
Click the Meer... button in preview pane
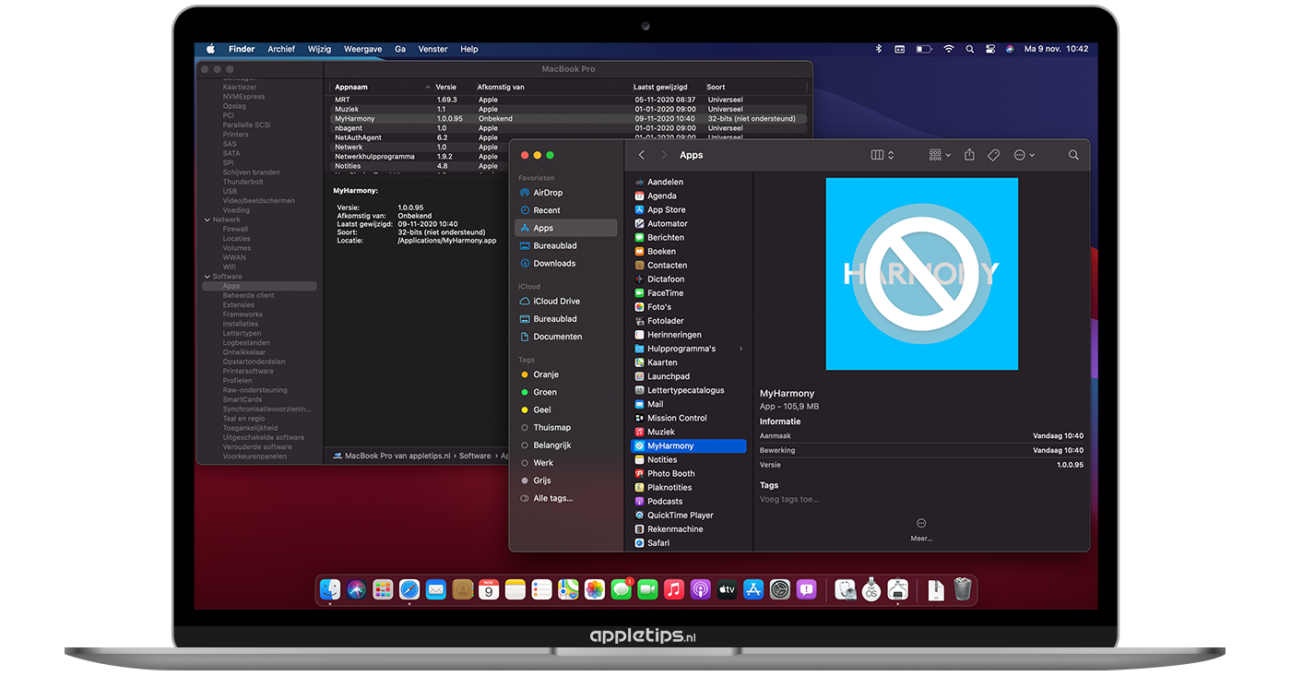921,529
